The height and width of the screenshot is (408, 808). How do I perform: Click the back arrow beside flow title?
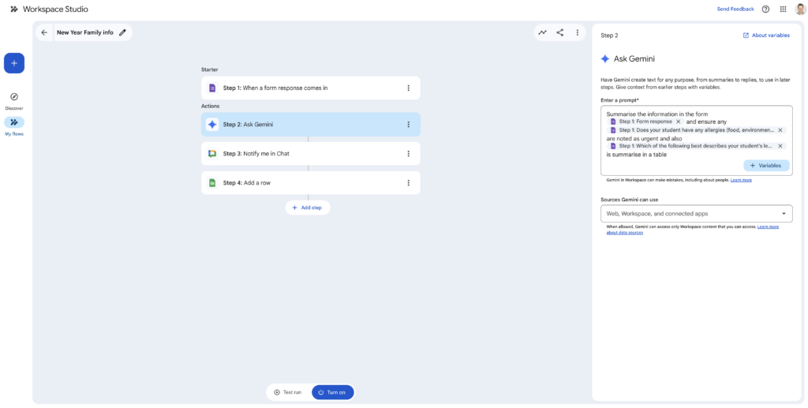point(44,32)
